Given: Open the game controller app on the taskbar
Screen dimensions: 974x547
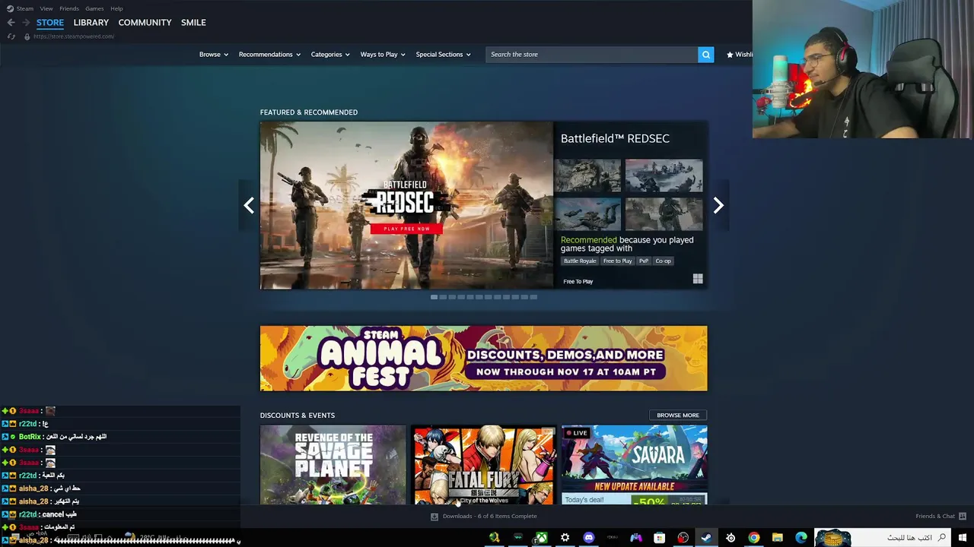Looking at the screenshot, I should point(635,538).
